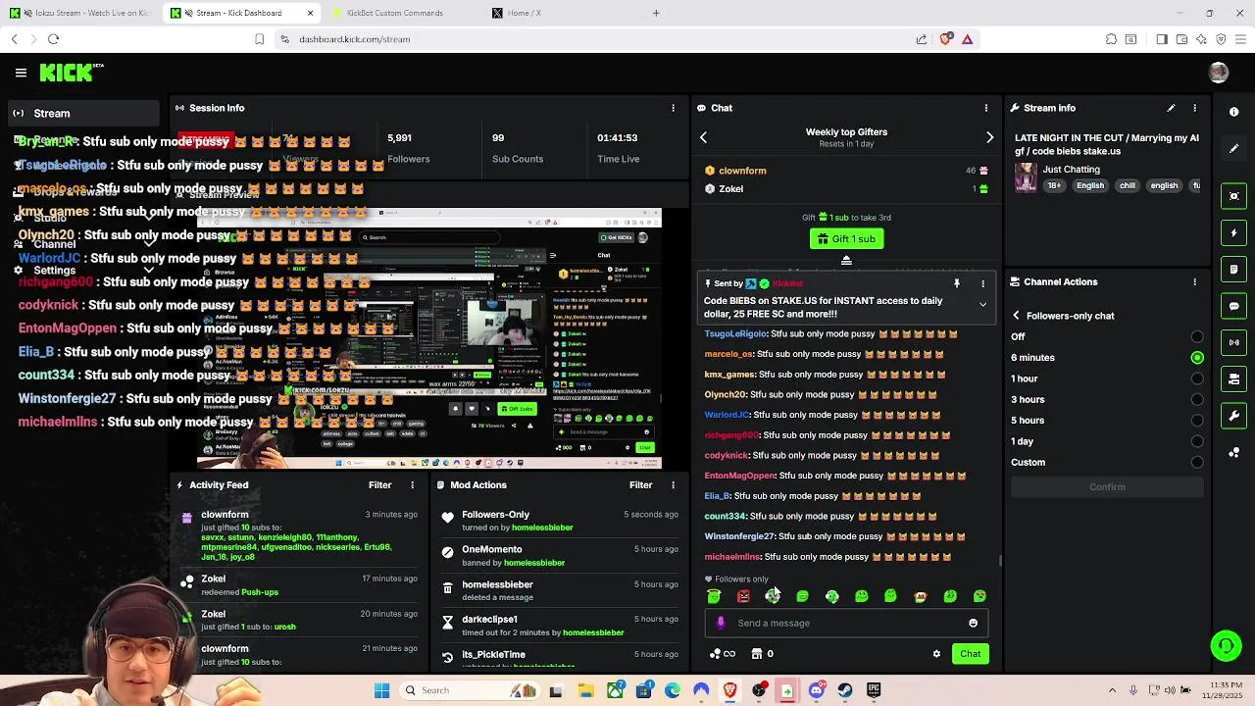
Task: Click the Just Chatting category
Action: (1071, 170)
